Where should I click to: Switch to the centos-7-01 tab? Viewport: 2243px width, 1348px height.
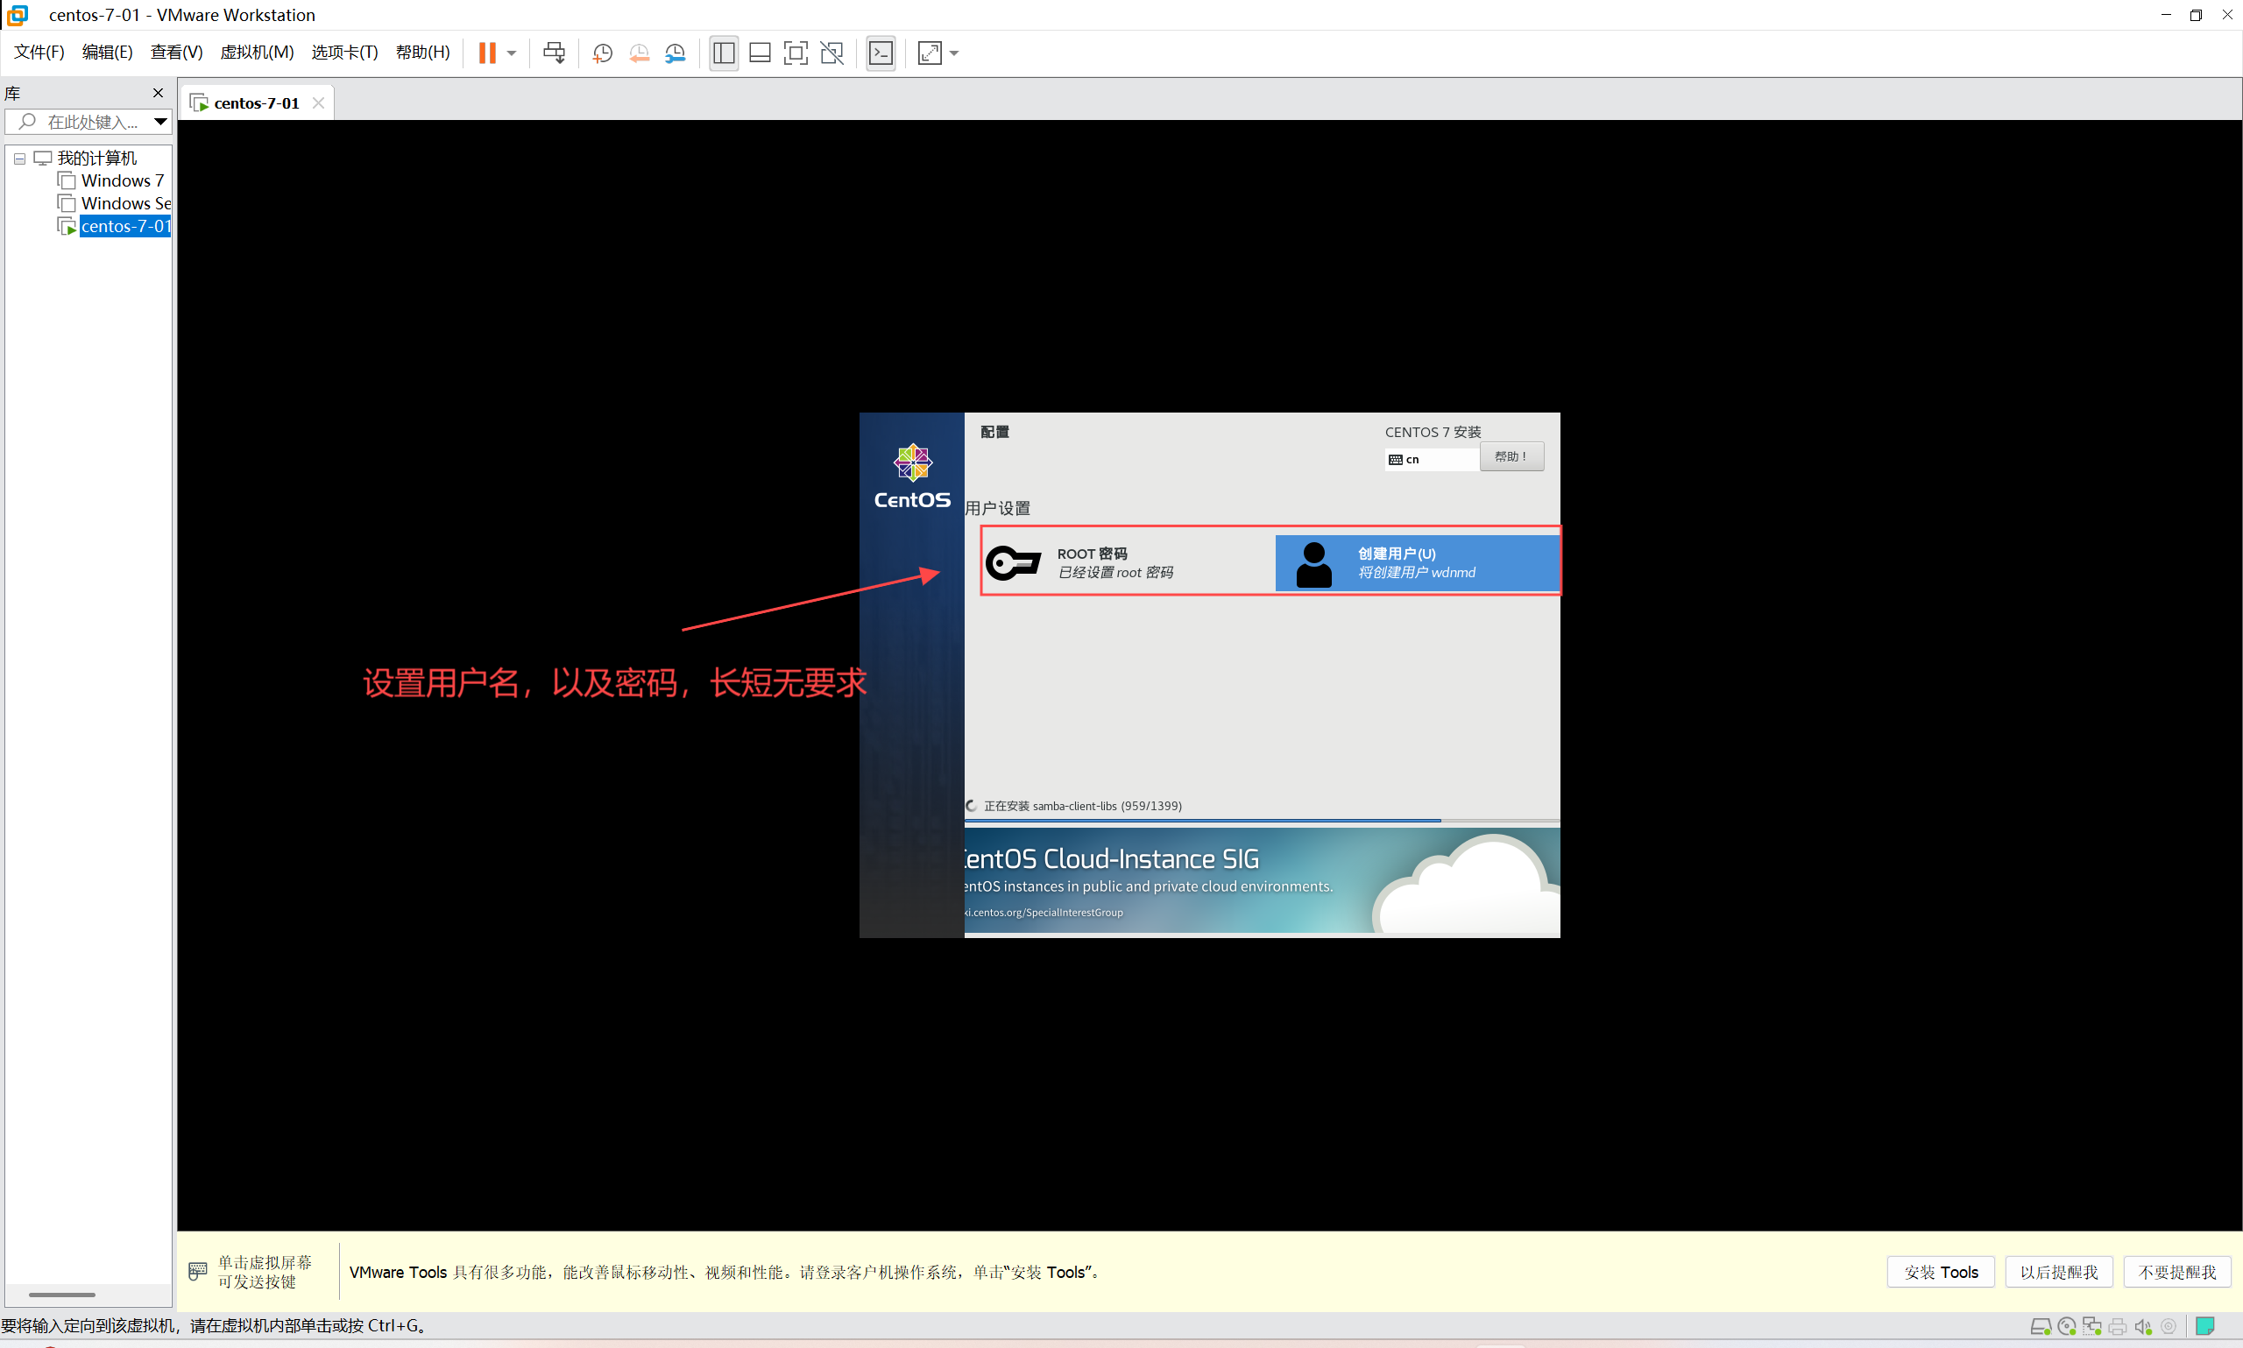coord(255,102)
